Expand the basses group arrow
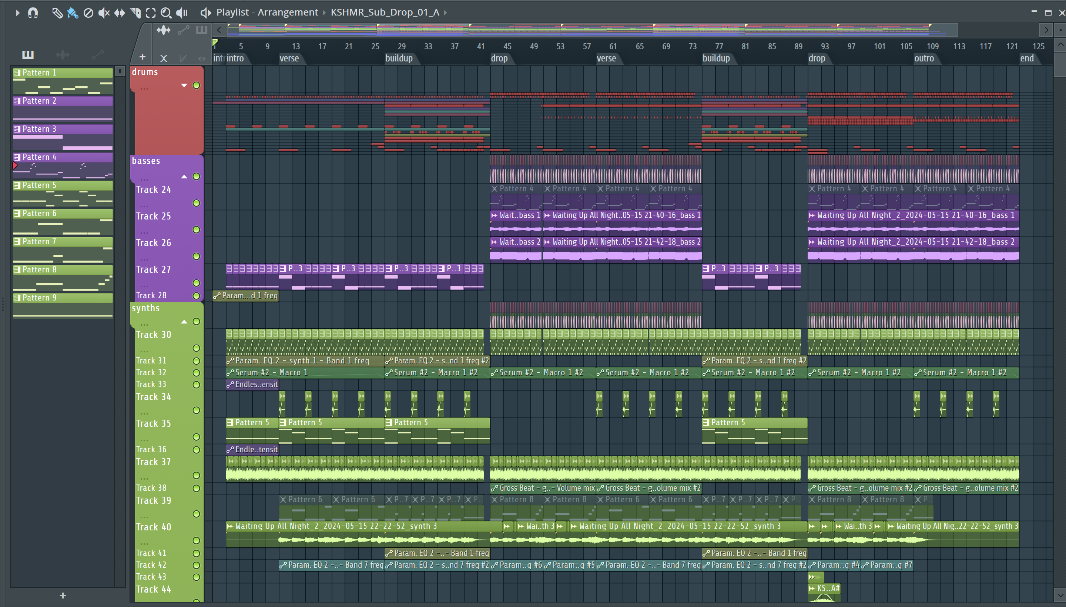The height and width of the screenshot is (607, 1066). 184,177
